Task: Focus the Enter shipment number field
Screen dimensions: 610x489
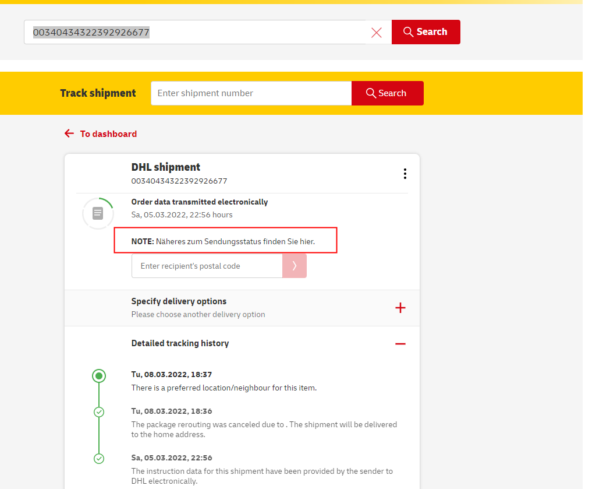Action: 251,93
